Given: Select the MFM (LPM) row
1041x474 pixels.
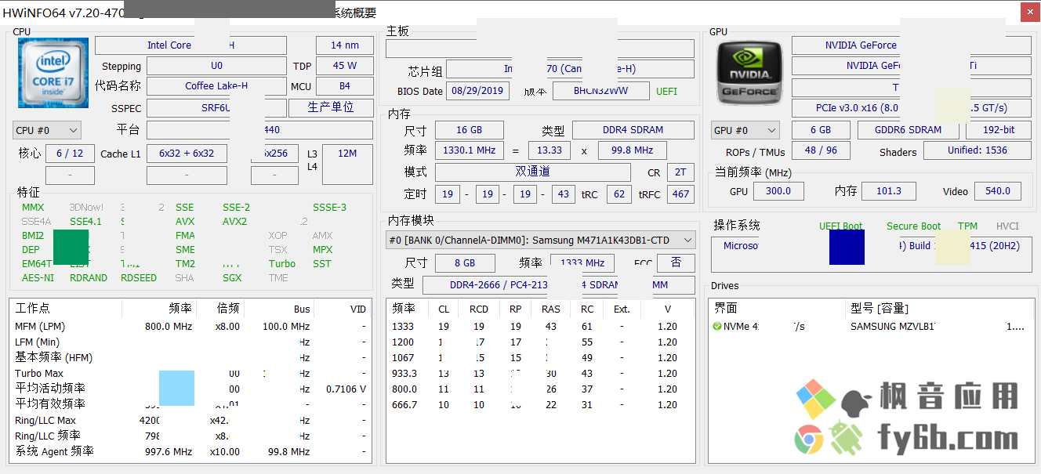Looking at the screenshot, I should pos(190,327).
